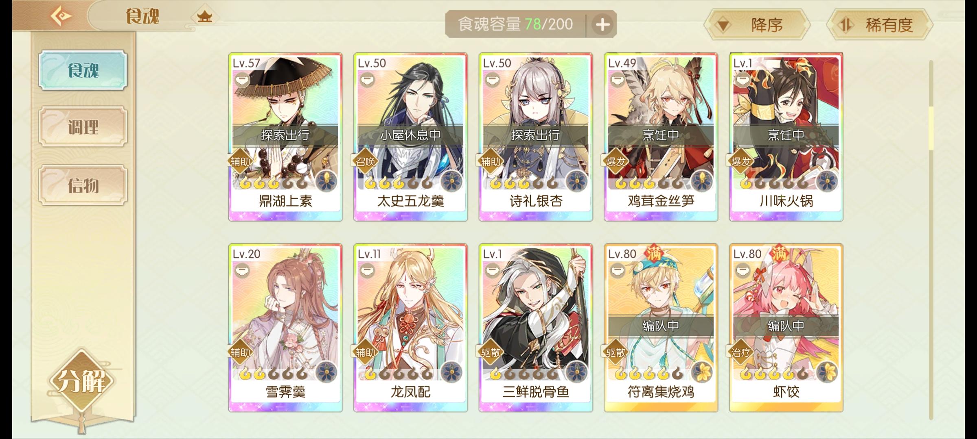Tap the 分解 button

[81, 381]
